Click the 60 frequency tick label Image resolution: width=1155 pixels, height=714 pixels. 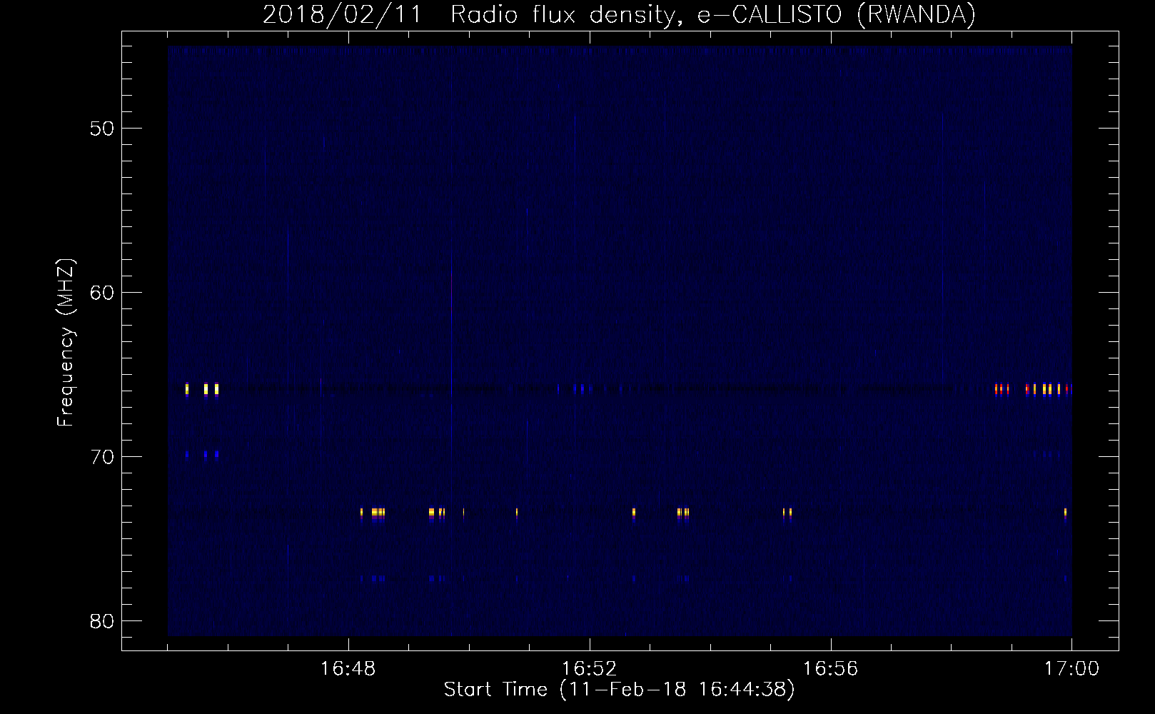pyautogui.click(x=102, y=293)
